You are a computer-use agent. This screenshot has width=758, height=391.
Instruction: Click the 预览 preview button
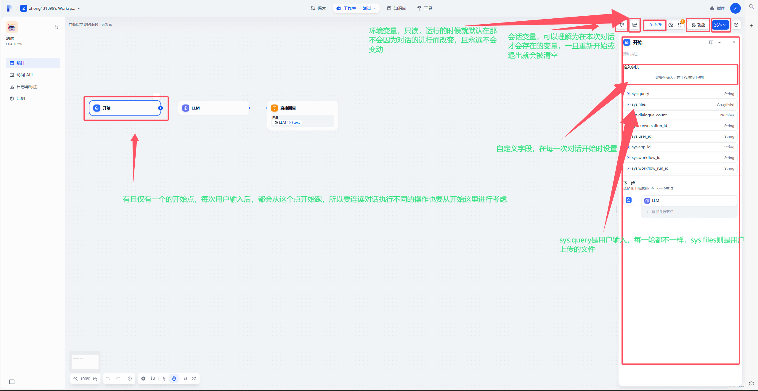pos(656,25)
